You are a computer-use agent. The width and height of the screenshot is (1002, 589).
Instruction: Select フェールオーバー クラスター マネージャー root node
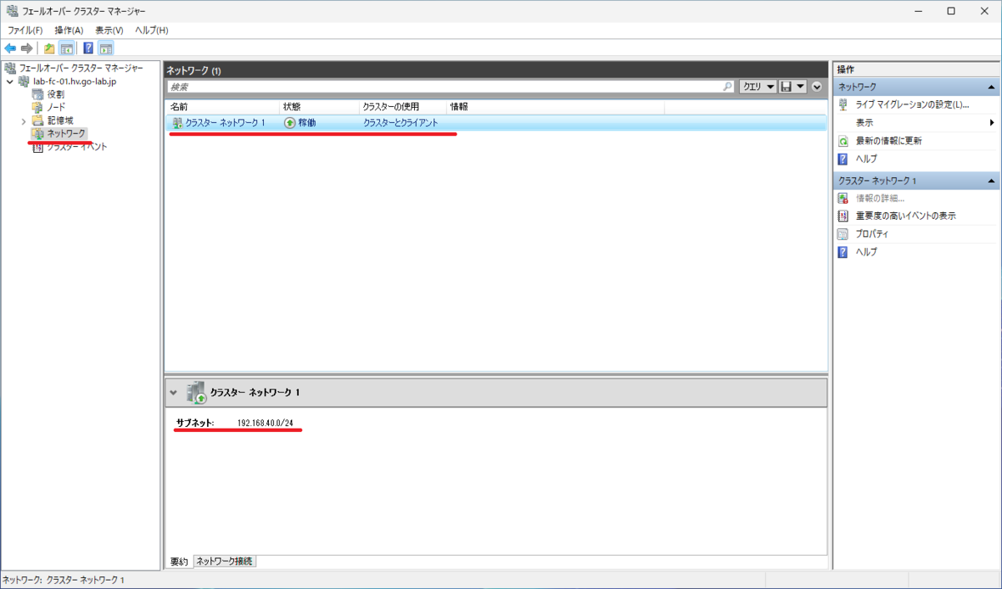(x=80, y=68)
